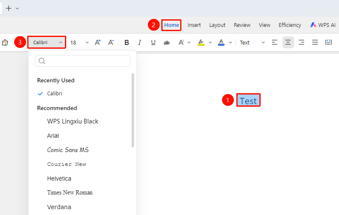Increase font size with A+ icon

pos(98,42)
